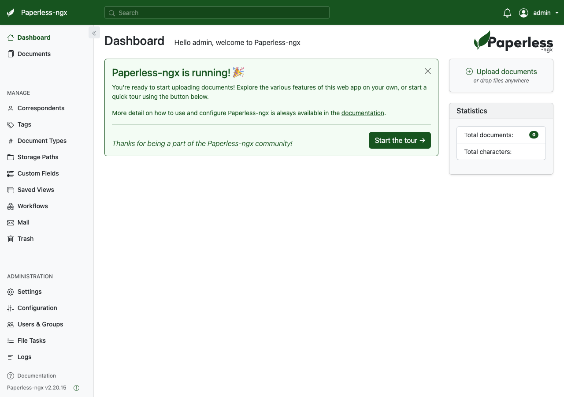Click the Documentation question mark icon

[x=11, y=376]
